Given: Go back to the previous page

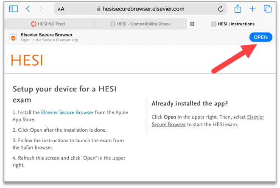Looking at the screenshot, I should (28, 9).
